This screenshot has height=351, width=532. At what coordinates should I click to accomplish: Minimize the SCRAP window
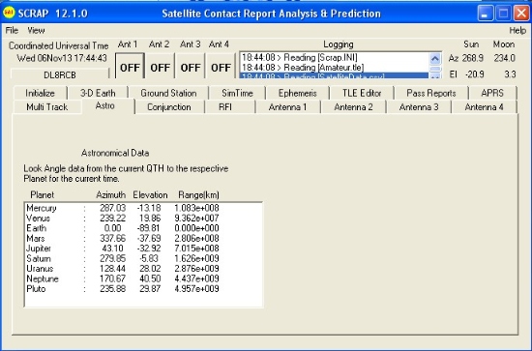point(486,14)
